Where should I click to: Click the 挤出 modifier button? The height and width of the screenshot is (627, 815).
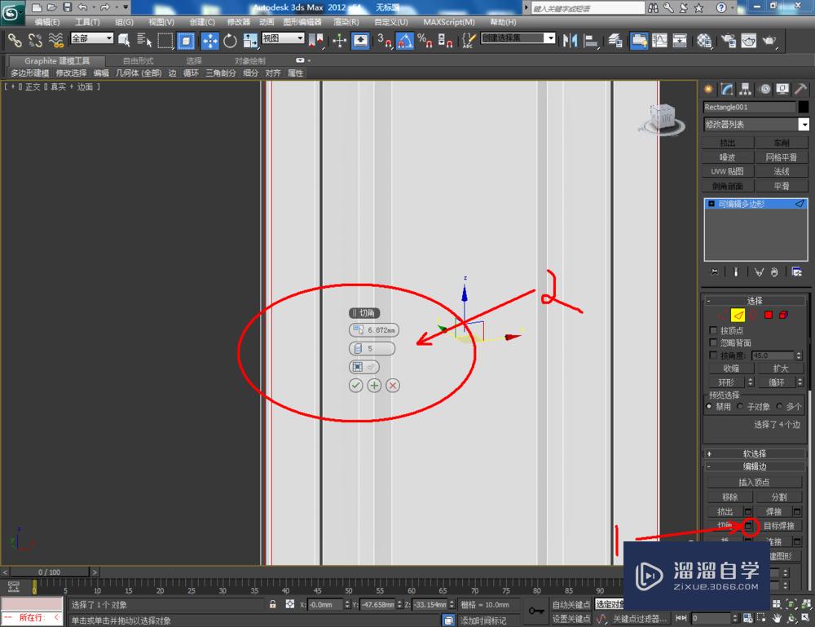pyautogui.click(x=728, y=143)
